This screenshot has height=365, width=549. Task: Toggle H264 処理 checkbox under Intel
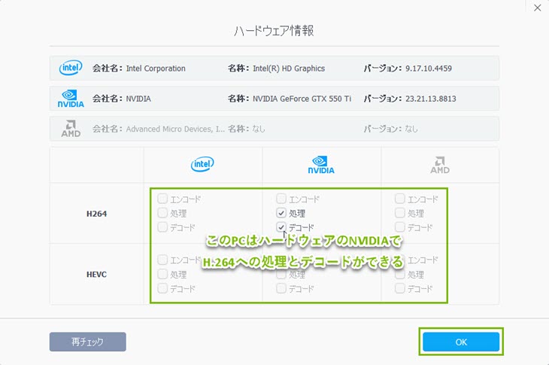[x=162, y=213]
